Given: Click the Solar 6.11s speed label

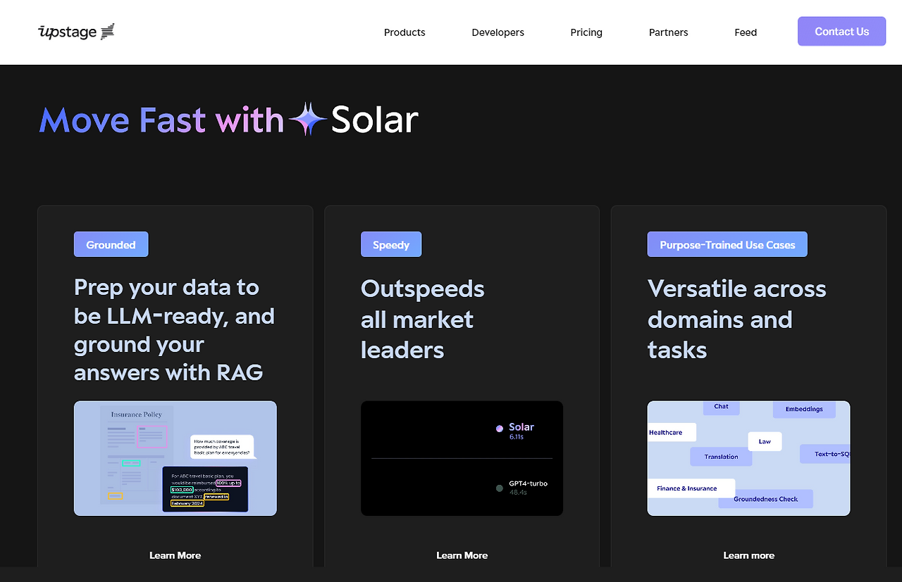Looking at the screenshot, I should point(521,431).
